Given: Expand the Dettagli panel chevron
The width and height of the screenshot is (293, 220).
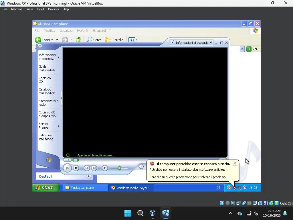Looking at the screenshot, I should [x=89, y=176].
